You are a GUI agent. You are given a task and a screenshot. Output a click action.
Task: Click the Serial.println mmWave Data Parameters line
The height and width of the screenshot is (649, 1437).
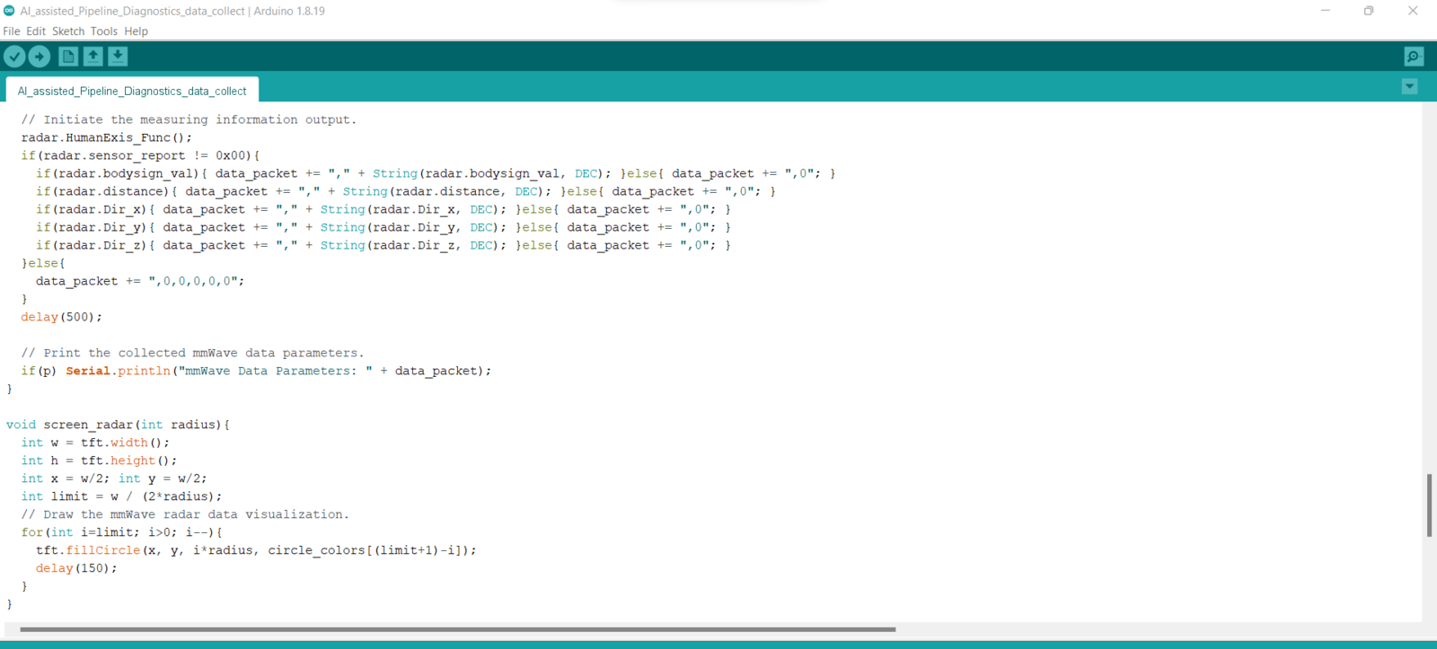[256, 371]
